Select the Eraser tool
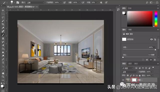This screenshot has width=160, height=92. point(3,45)
